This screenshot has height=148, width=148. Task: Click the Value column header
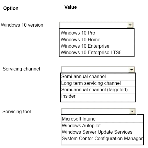coord(71,7)
